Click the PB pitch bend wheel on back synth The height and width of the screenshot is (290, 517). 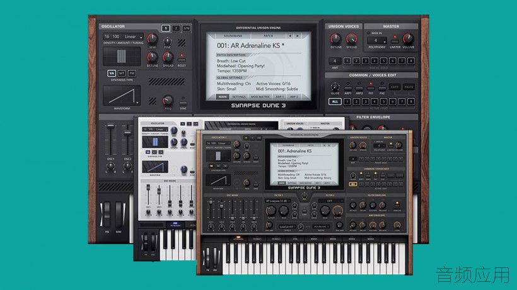click(107, 215)
